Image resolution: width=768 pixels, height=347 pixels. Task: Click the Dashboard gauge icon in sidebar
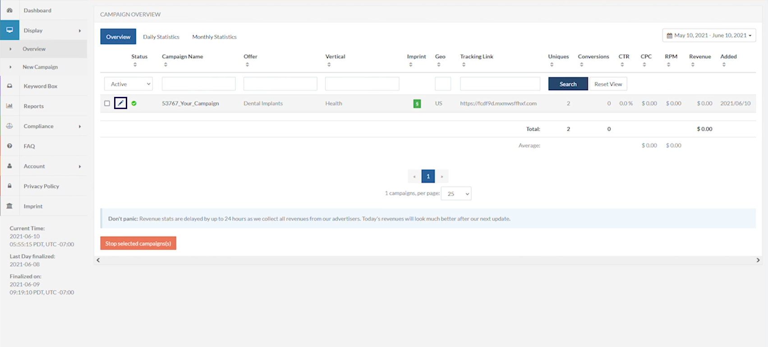pyautogui.click(x=9, y=10)
